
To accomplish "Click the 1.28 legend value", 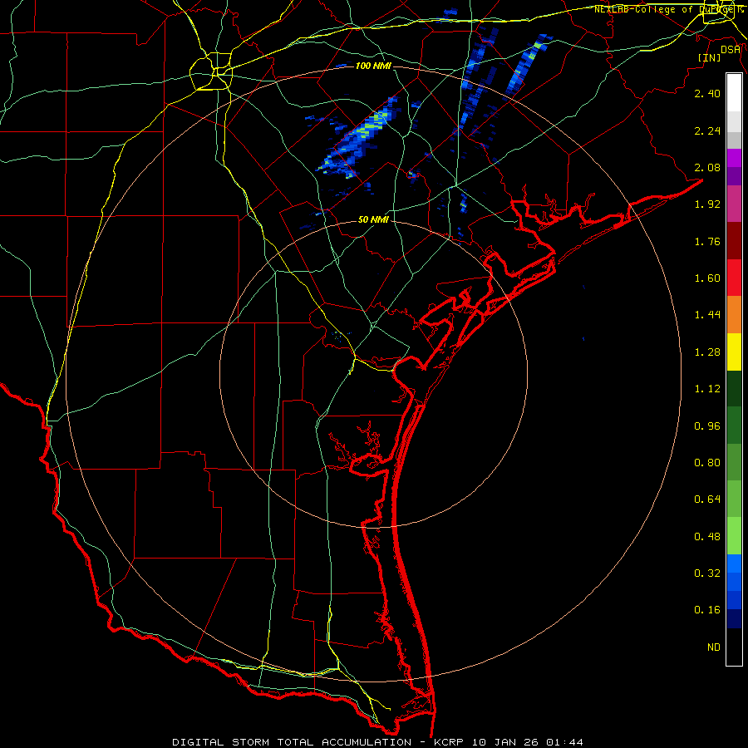I will pyautogui.click(x=707, y=352).
